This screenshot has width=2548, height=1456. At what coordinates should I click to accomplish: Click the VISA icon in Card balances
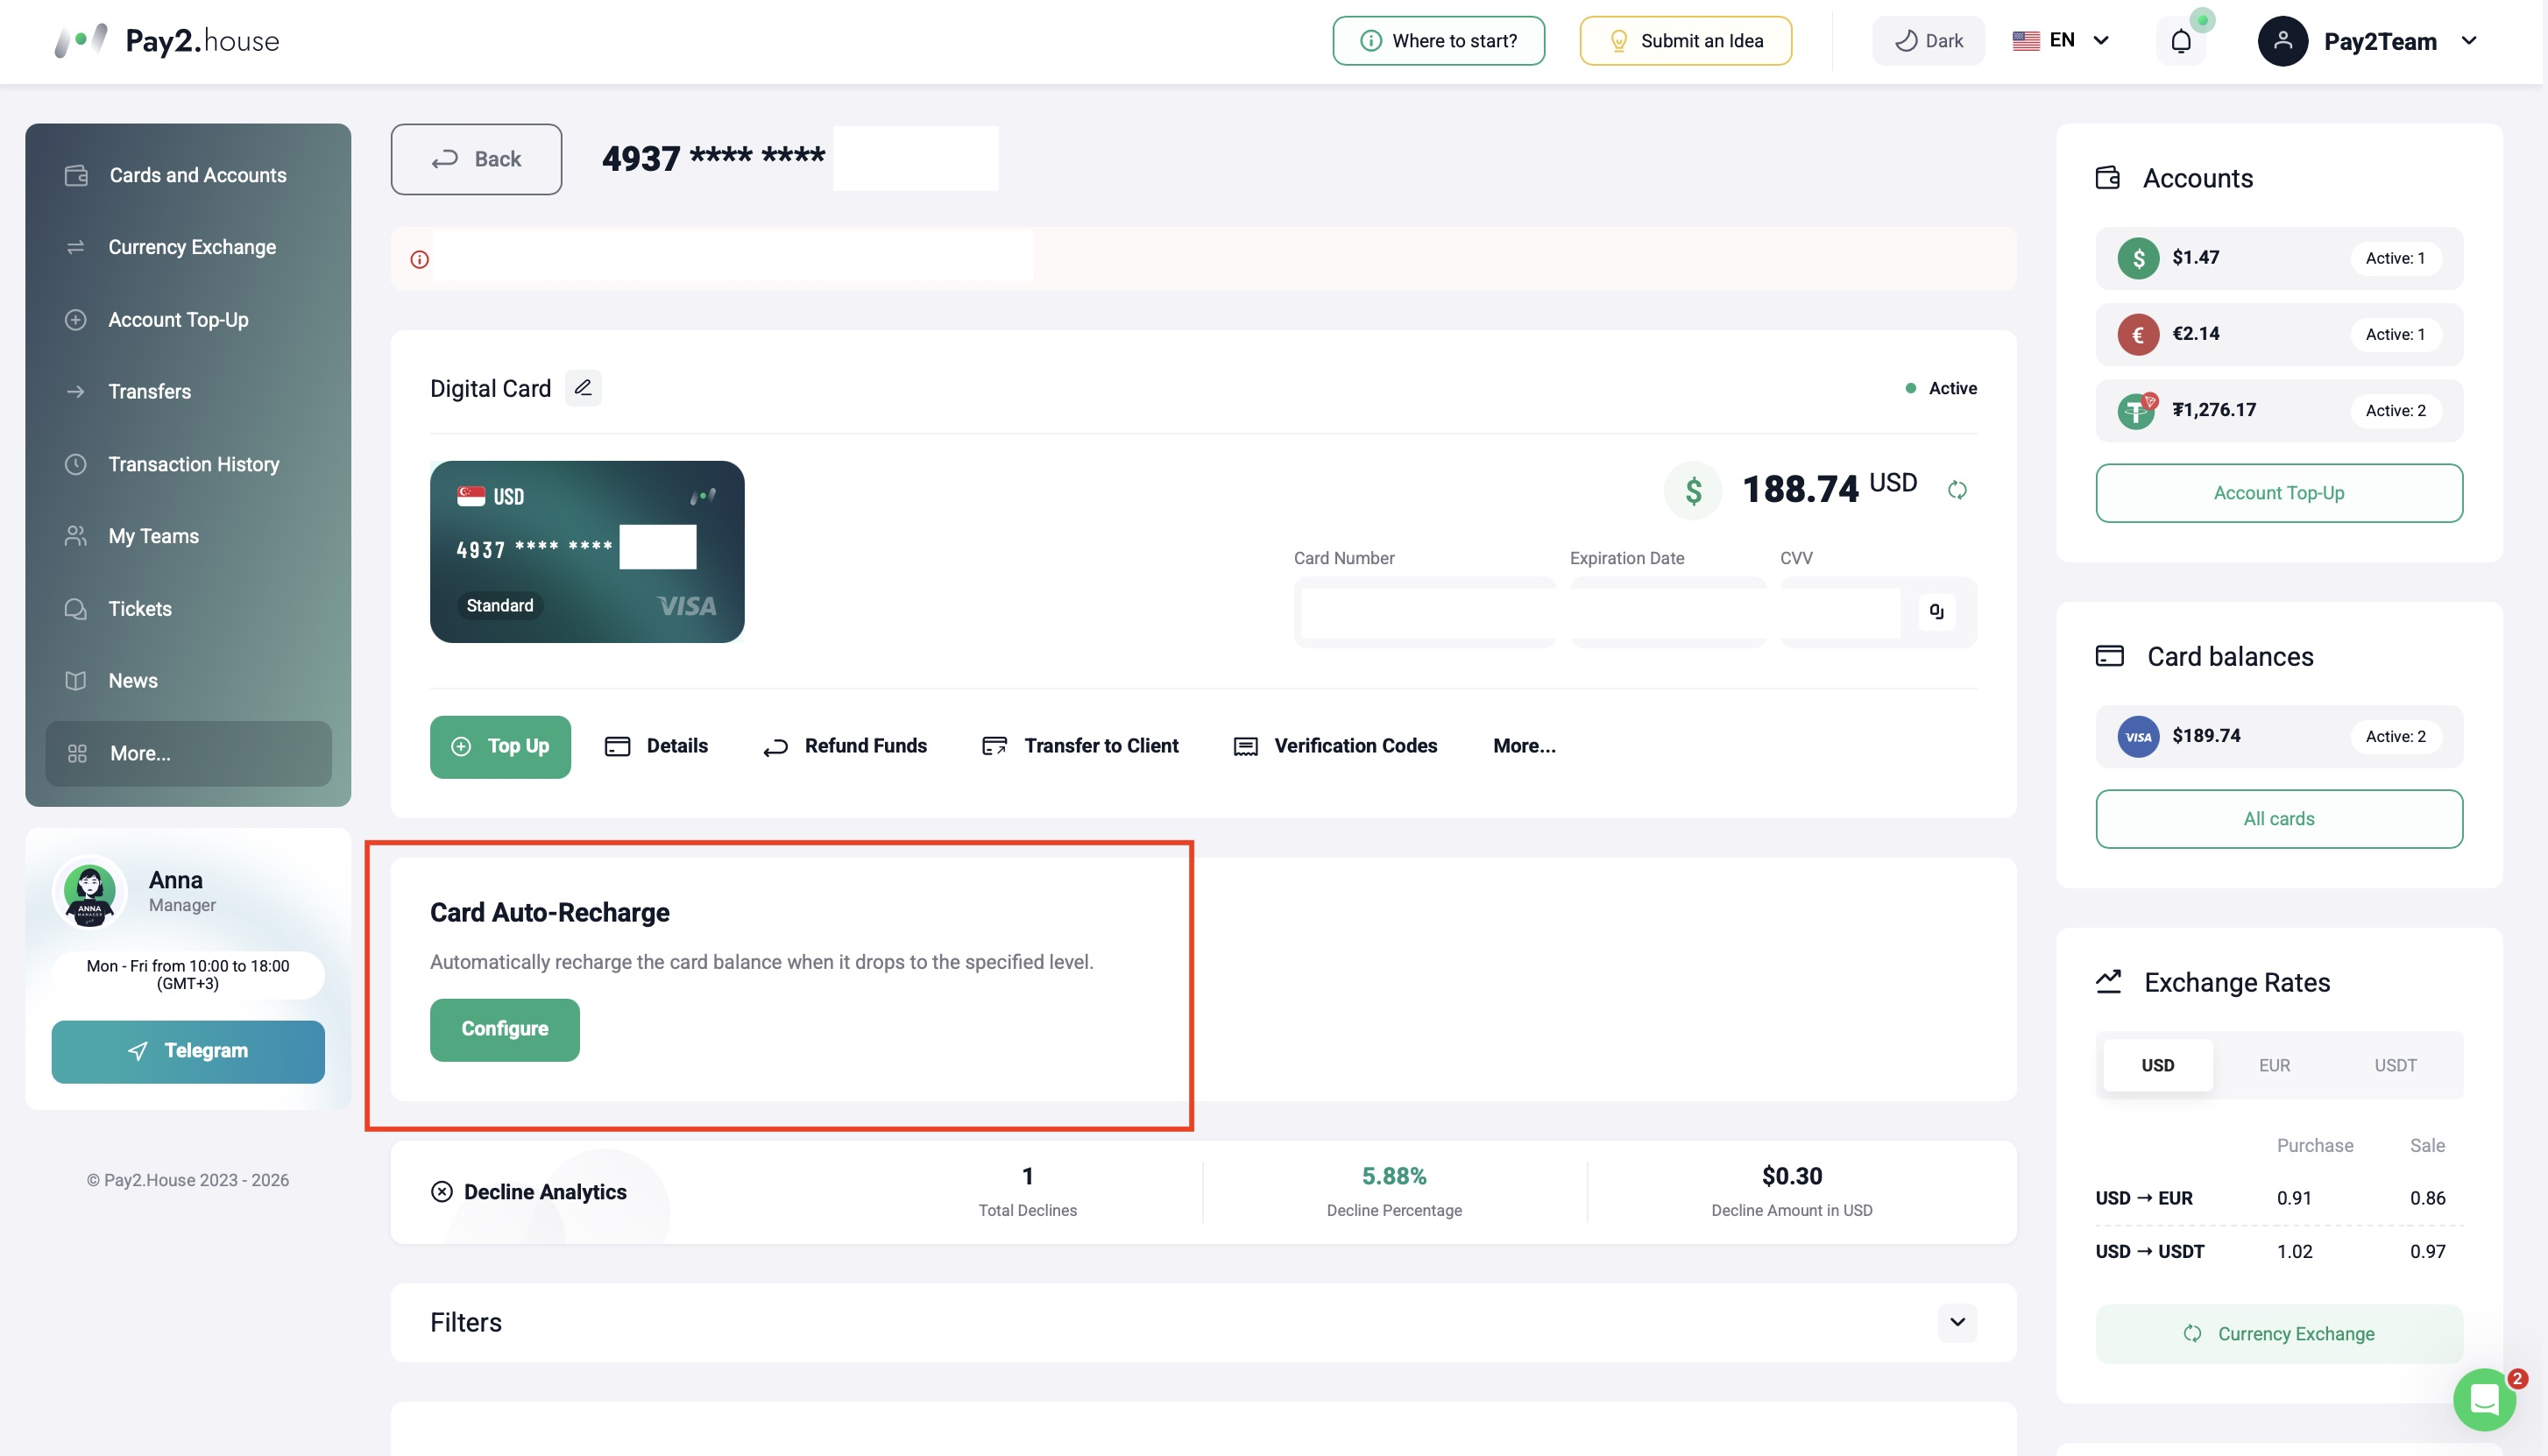pos(2138,737)
